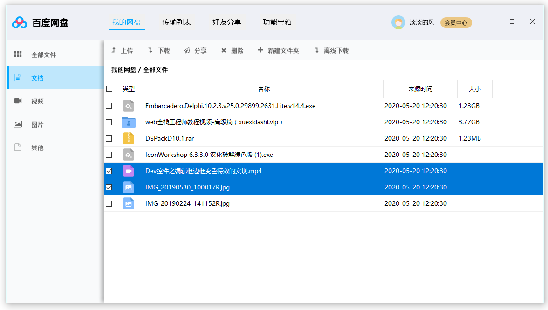Screen dimensions: 548x310
Task: Maximize the Baidu Netdisk window
Action: 512,21
